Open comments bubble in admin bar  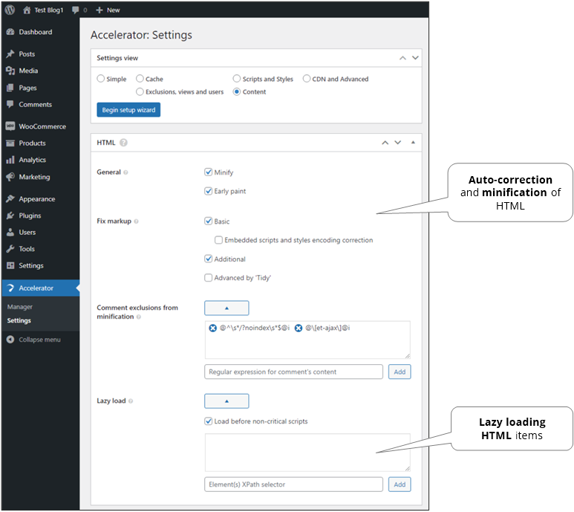(76, 10)
